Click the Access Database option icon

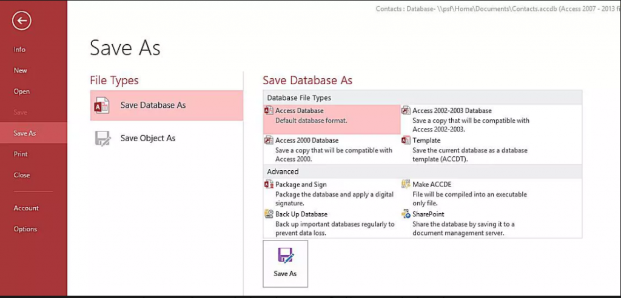pos(269,111)
